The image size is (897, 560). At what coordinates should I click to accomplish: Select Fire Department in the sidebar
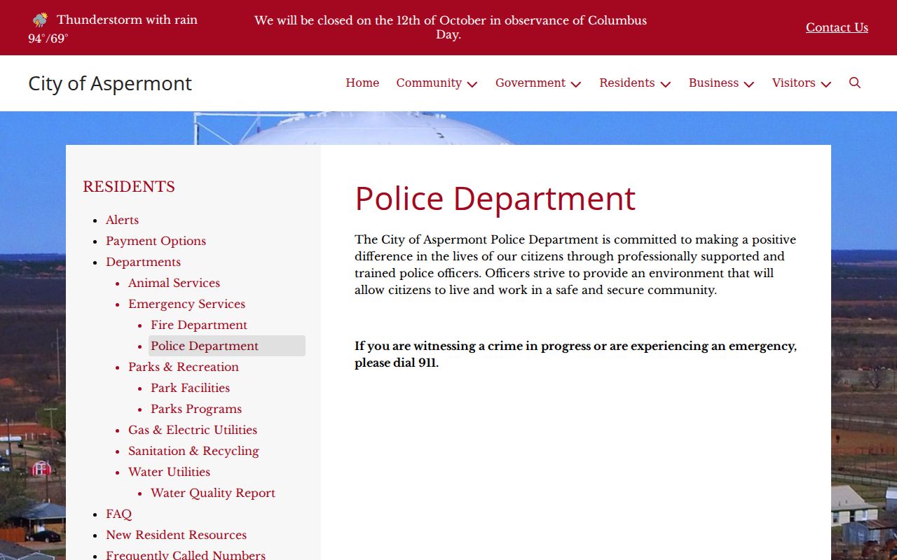click(x=199, y=325)
